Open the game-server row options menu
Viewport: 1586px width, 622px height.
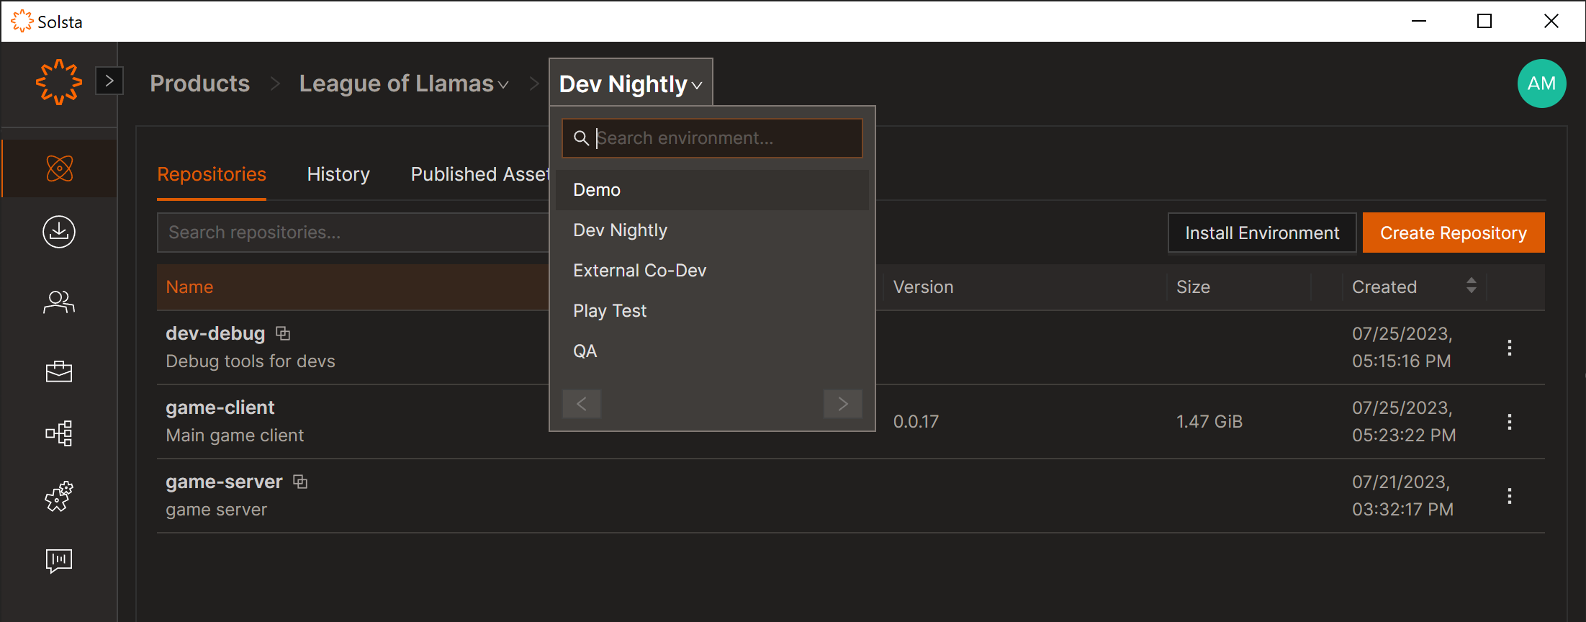[1510, 496]
